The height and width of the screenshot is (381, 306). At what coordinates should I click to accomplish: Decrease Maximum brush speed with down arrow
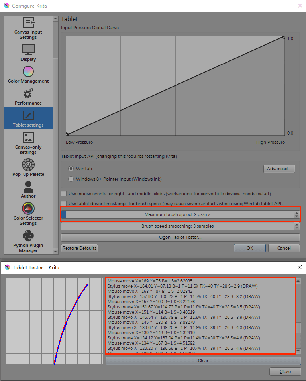tap(297, 216)
